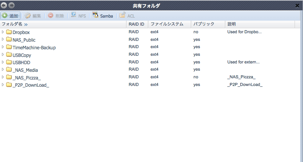
Task: Sort by the パブリック column header
Action: pyautogui.click(x=208, y=24)
